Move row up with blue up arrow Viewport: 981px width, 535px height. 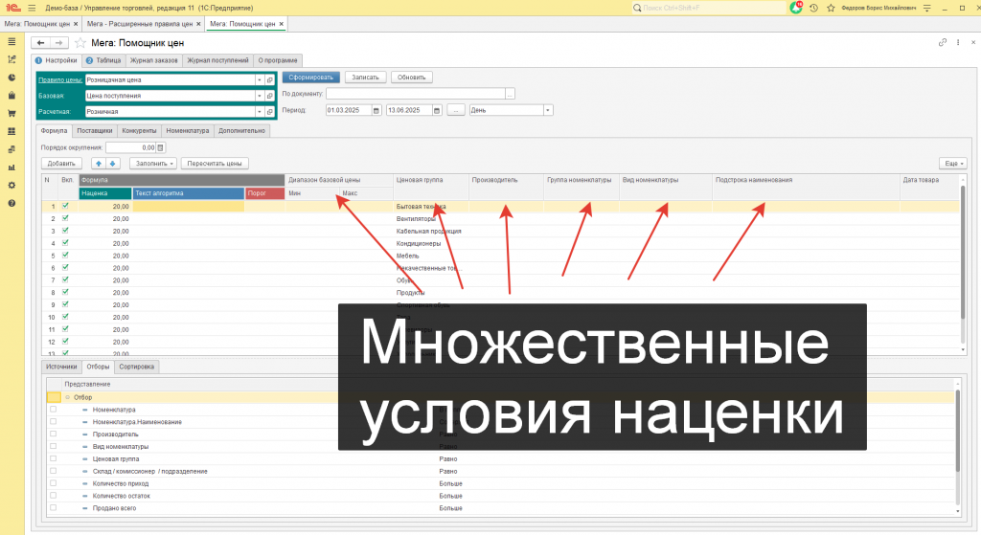pyautogui.click(x=99, y=163)
